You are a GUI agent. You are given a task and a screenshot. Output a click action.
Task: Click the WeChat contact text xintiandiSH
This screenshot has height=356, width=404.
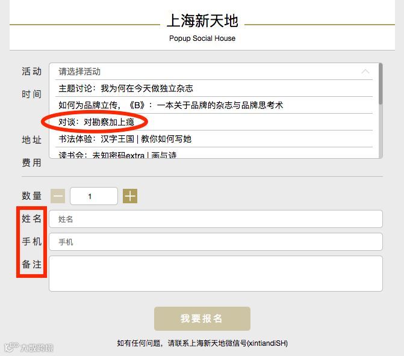coord(267,343)
